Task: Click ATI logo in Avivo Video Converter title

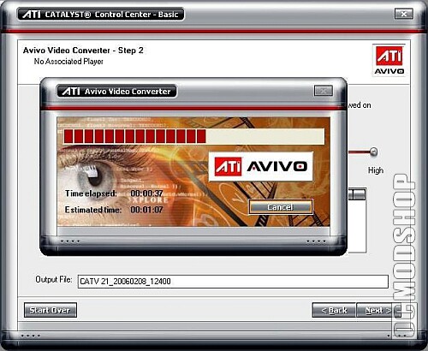Action: [71, 92]
